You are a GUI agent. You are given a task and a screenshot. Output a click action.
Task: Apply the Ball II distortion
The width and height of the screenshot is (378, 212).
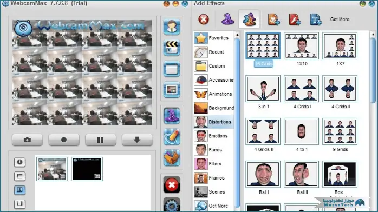[x=301, y=175]
